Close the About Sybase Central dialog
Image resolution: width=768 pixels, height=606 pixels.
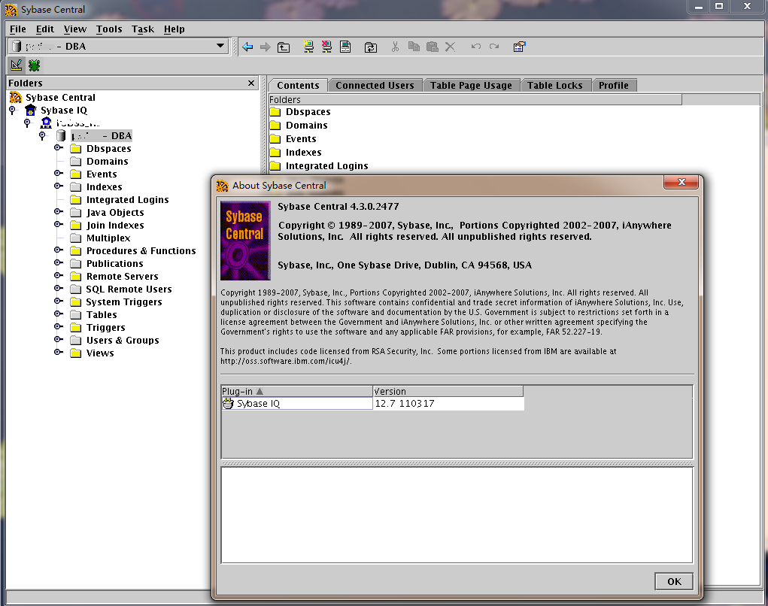[681, 182]
